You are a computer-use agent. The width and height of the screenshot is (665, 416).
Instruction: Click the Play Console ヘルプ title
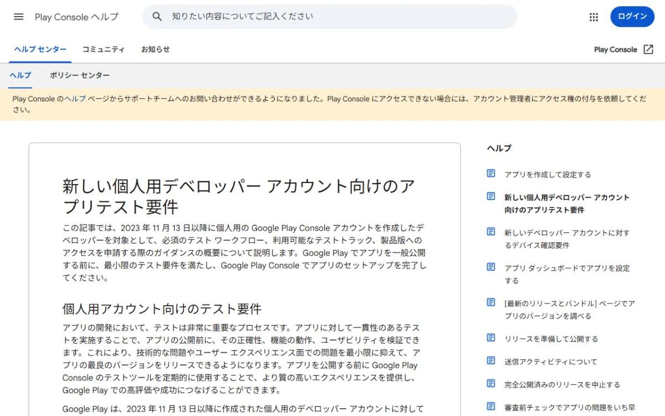76,17
